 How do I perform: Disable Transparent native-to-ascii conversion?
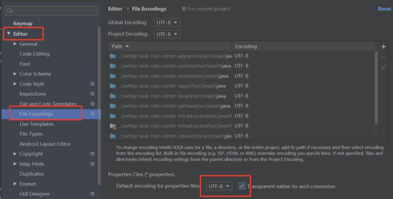click(242, 186)
